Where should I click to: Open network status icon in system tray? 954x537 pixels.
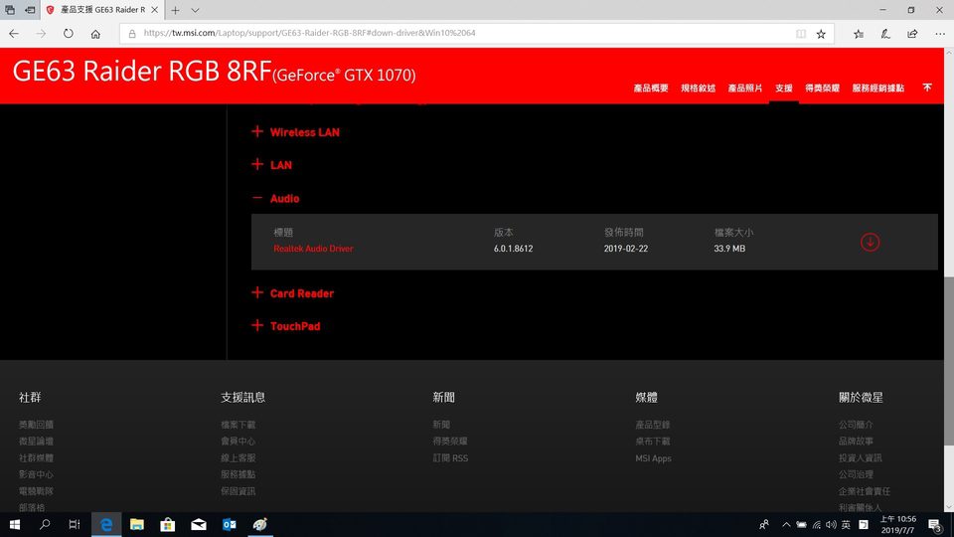(817, 524)
